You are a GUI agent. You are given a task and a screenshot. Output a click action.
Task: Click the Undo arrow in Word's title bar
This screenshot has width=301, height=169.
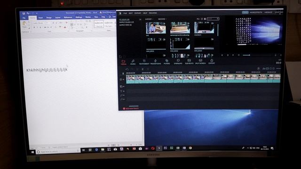pos(28,14)
